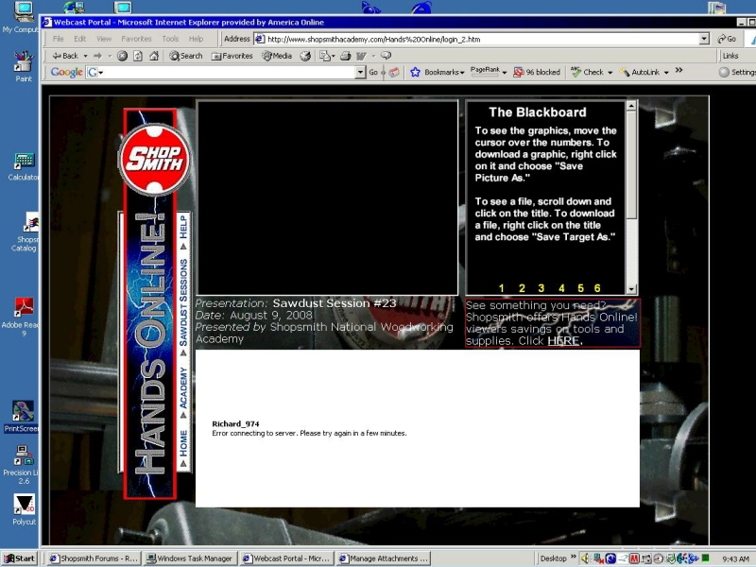Screen dimensions: 756x567
Task: Open the Favorites pane from toolbar
Action: [232, 56]
